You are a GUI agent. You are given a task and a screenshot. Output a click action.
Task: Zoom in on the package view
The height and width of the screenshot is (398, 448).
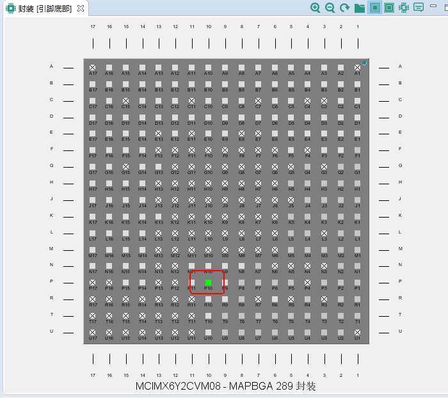click(x=315, y=8)
